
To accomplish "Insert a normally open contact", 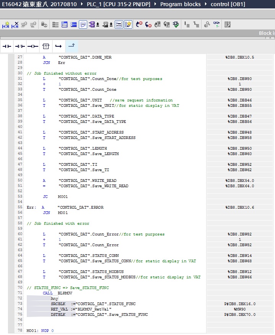I will tap(7, 46).
